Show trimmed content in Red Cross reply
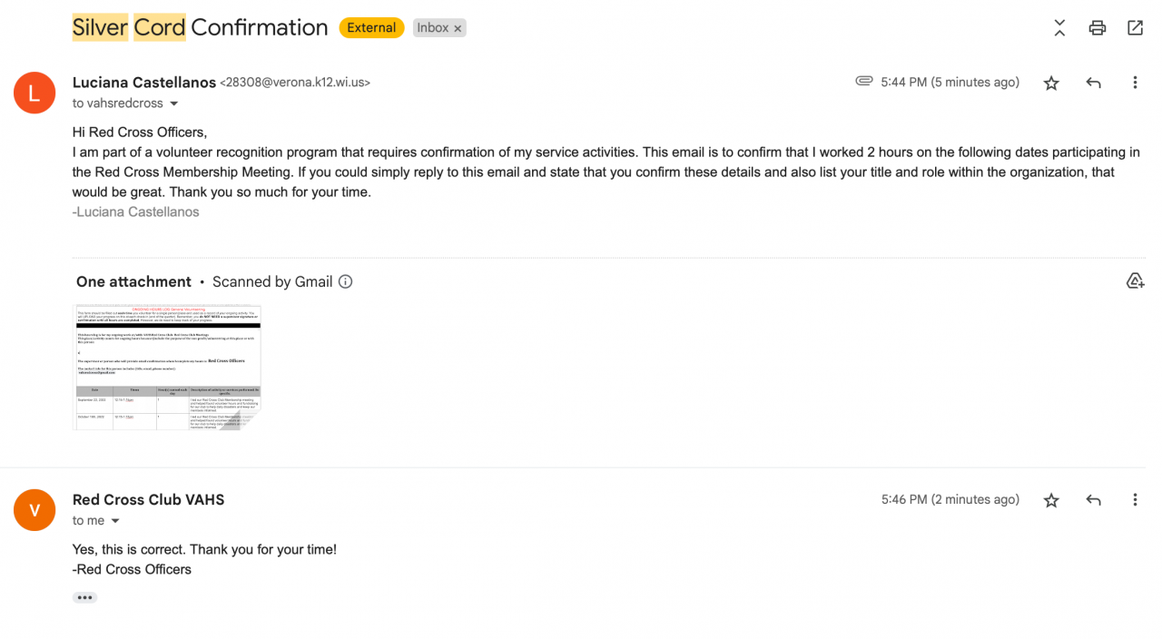 click(84, 597)
